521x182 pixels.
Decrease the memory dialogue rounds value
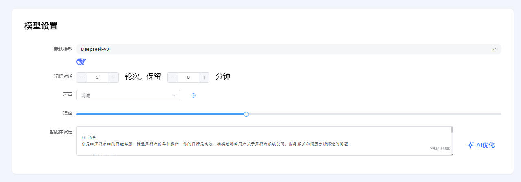coord(82,78)
